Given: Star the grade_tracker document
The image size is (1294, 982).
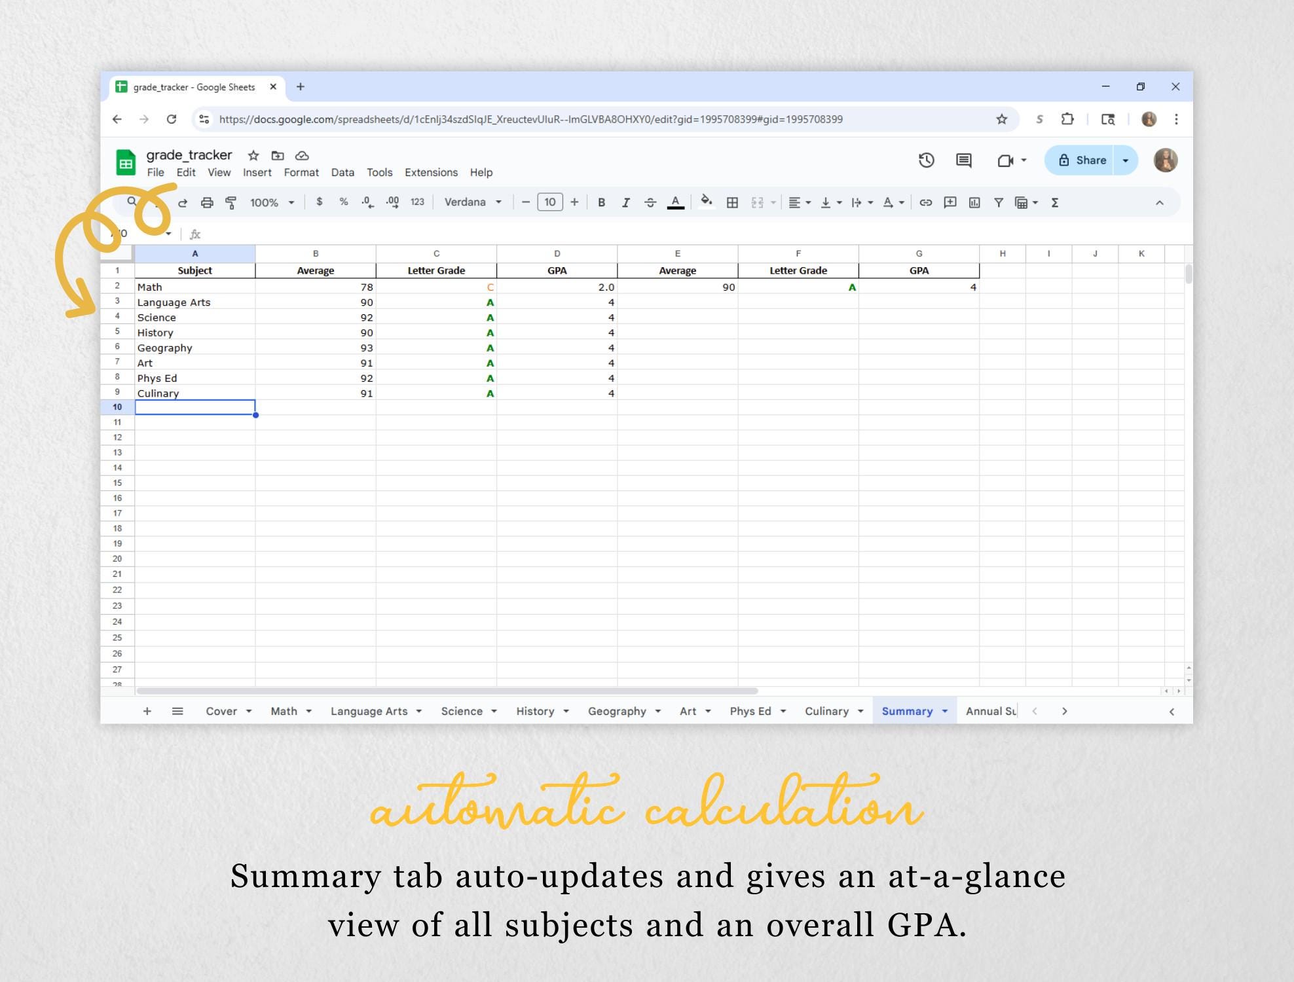Looking at the screenshot, I should click(253, 155).
